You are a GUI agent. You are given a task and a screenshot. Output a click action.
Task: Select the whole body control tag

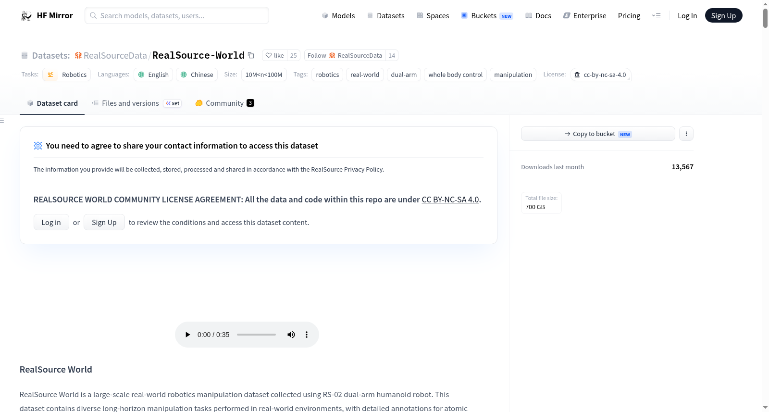[x=456, y=75]
